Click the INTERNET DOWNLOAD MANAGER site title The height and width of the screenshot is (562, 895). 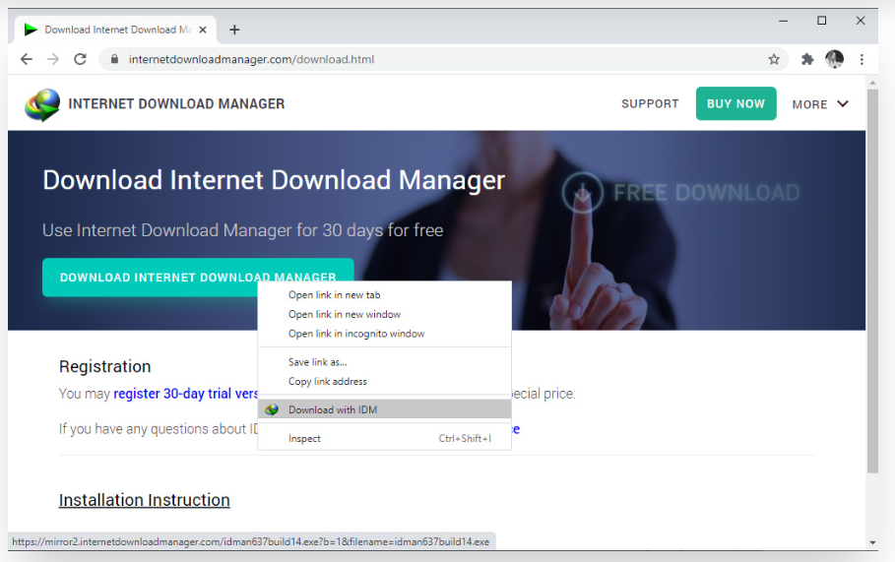click(176, 104)
